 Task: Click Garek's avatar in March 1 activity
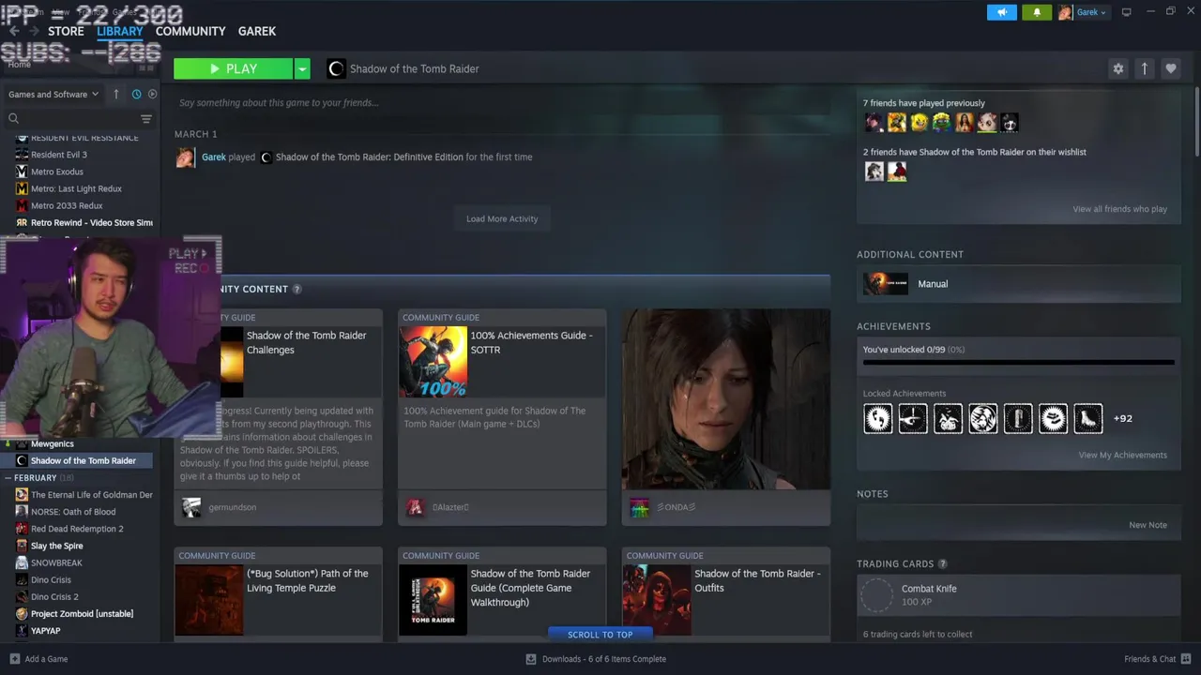(x=185, y=157)
